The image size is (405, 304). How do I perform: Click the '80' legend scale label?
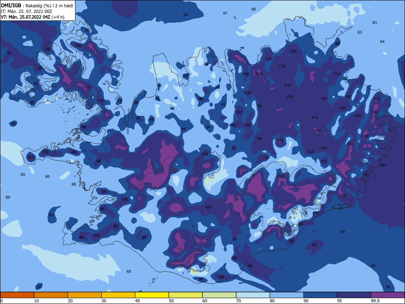click(273, 301)
